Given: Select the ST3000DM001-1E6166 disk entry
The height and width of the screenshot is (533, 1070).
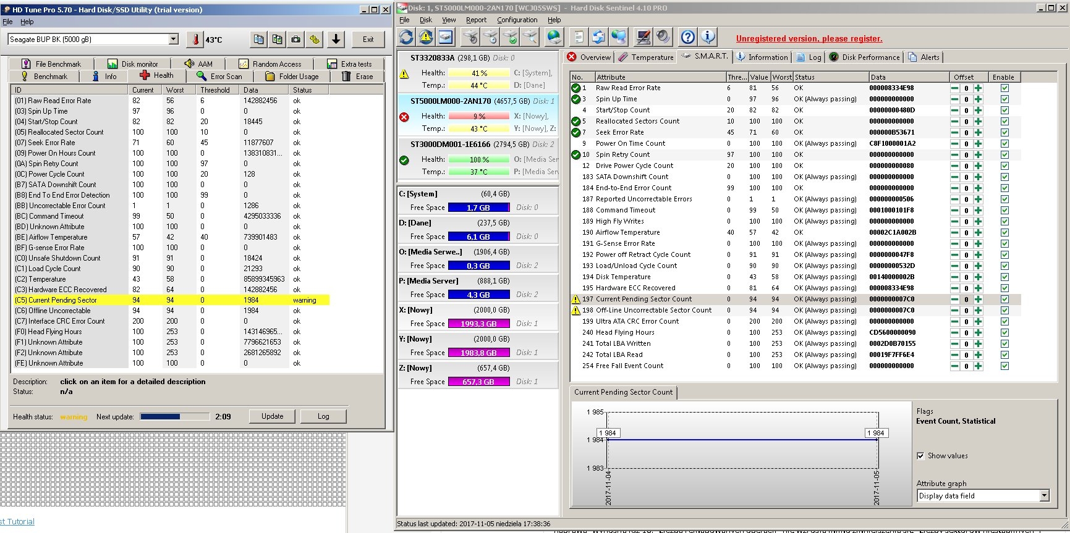Looking at the screenshot, I should click(478, 158).
